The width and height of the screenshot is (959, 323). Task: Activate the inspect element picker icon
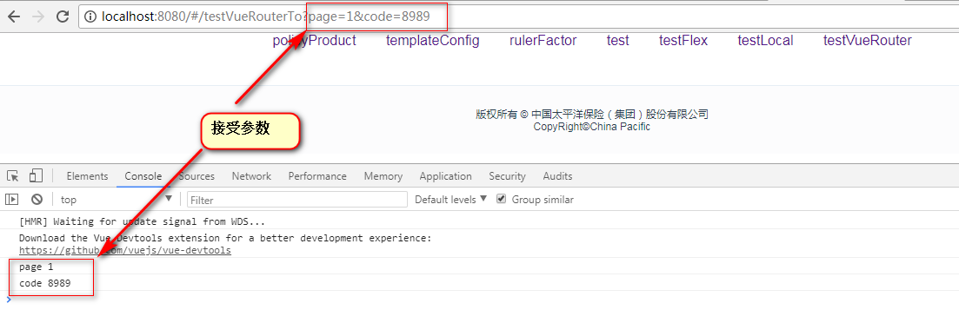pyautogui.click(x=13, y=176)
